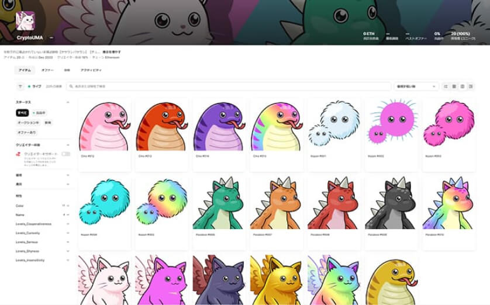The height and width of the screenshot is (305, 490).
Task: Expand the Levels_Curiosity trait filter
Action: (43, 233)
